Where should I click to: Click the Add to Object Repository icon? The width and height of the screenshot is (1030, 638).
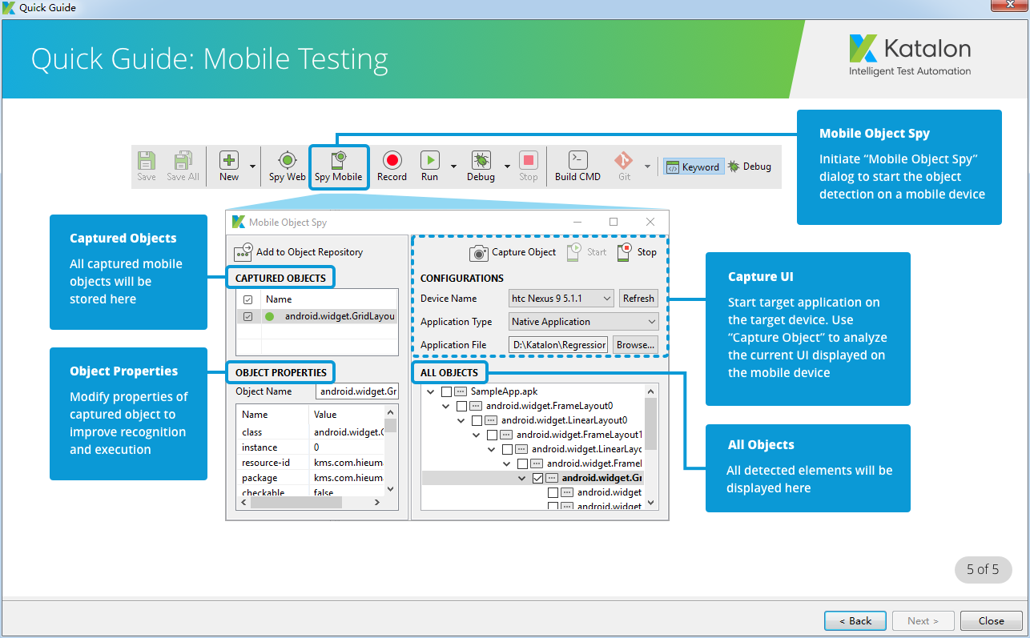point(243,252)
